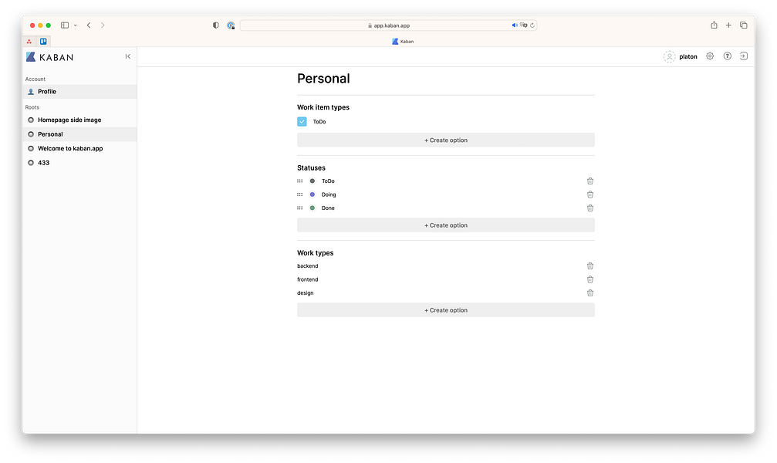Mute audio icon in address bar

515,25
